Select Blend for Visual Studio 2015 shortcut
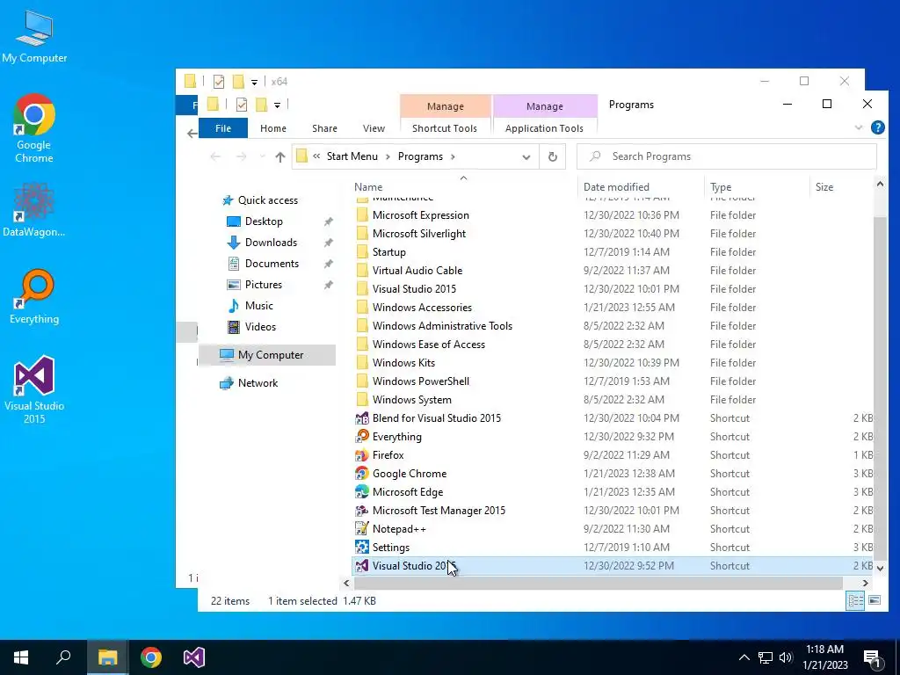The height and width of the screenshot is (675, 900). pos(437,417)
